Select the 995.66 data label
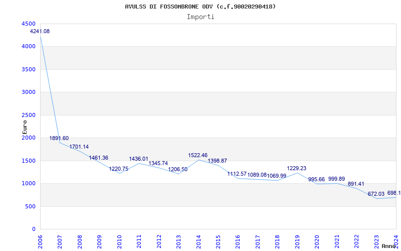 [x=317, y=179]
